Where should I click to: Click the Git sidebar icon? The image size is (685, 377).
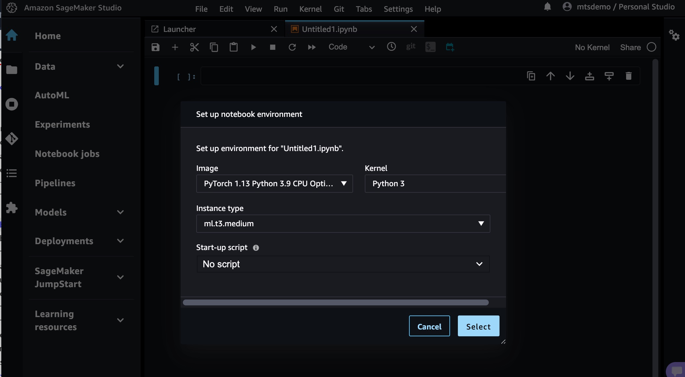[x=12, y=139]
